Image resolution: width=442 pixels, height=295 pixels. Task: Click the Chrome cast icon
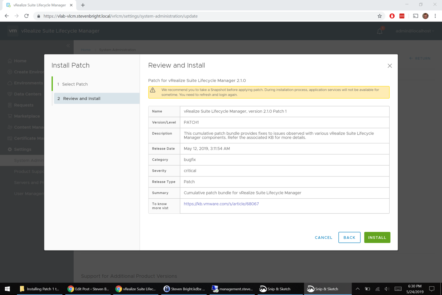tap(415, 16)
